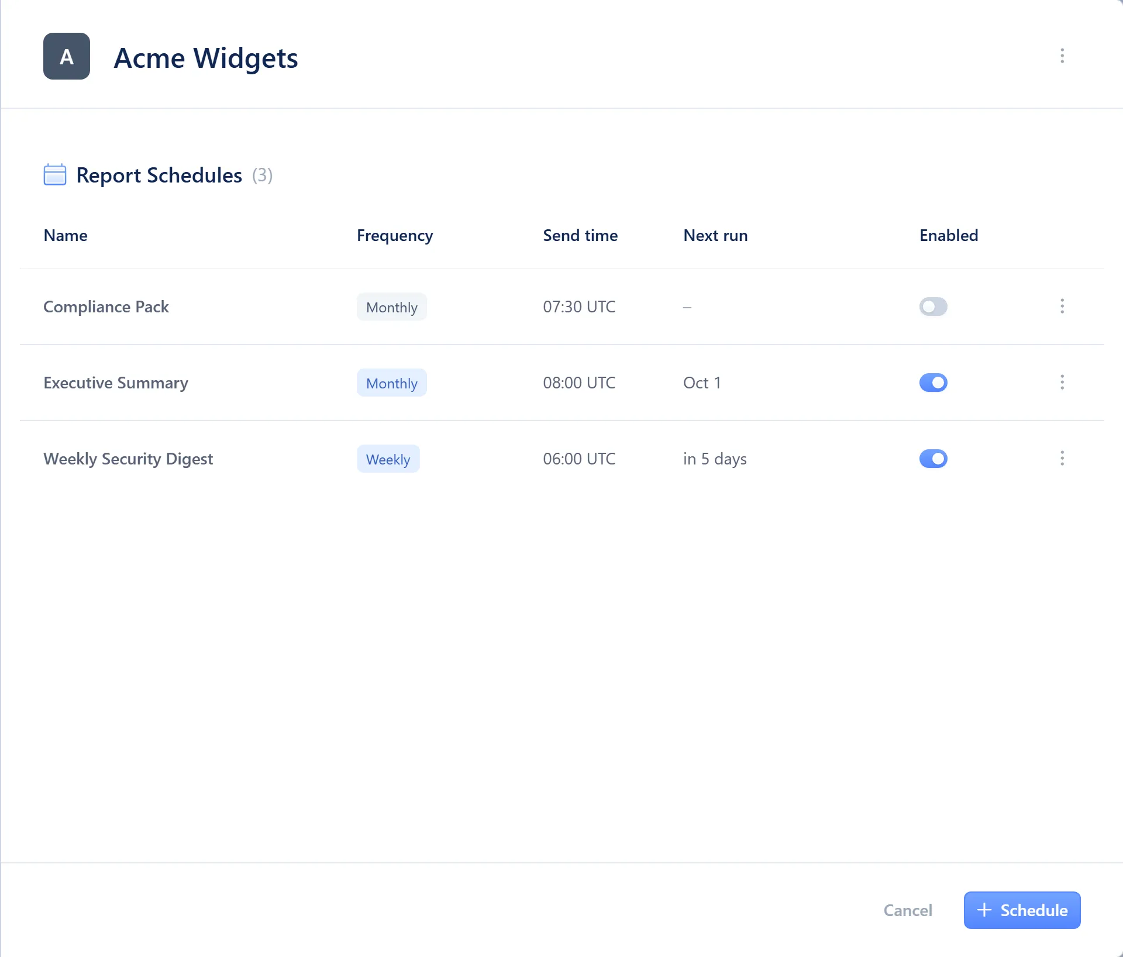
Task: Click the Report Schedules calendar icon
Action: point(55,175)
